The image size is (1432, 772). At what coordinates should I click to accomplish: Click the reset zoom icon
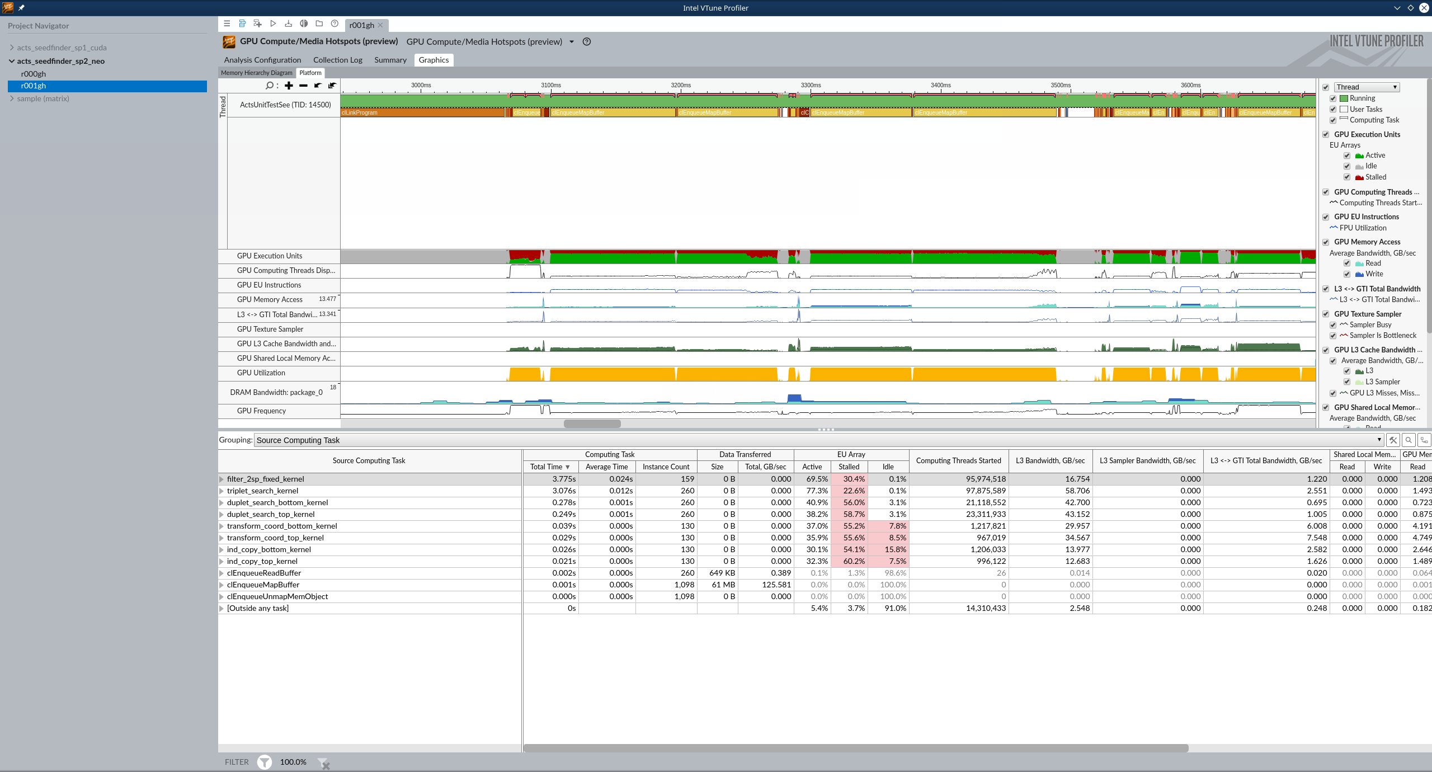pos(332,86)
